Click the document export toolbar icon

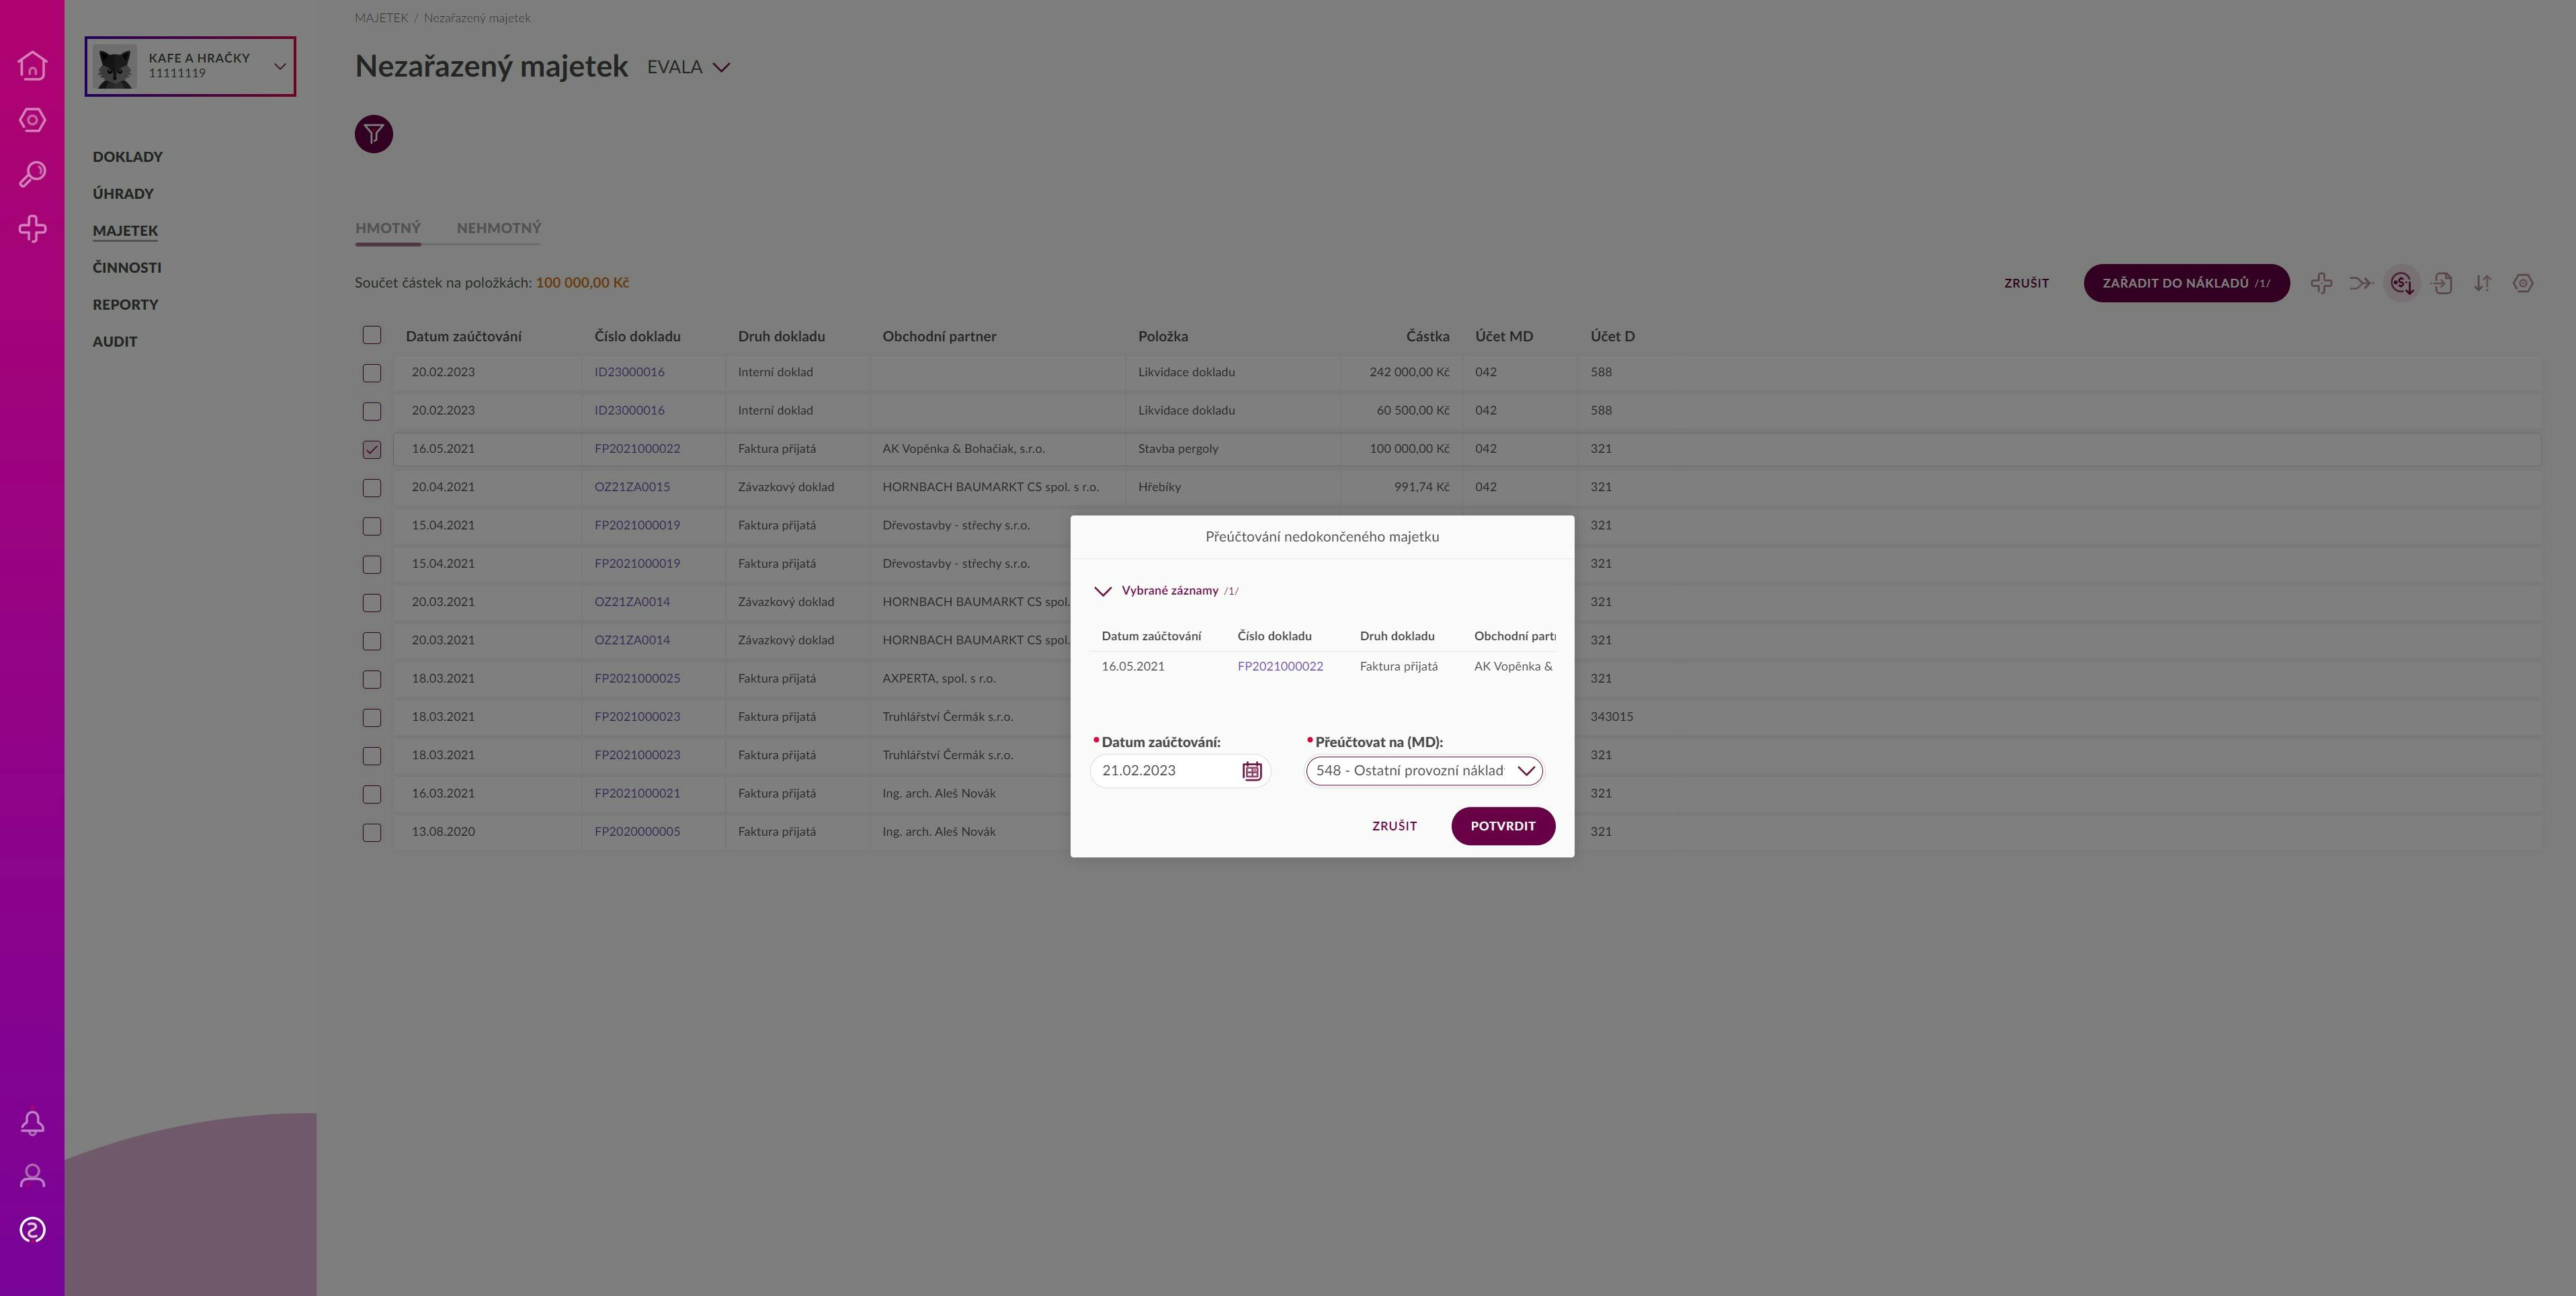coord(2442,283)
